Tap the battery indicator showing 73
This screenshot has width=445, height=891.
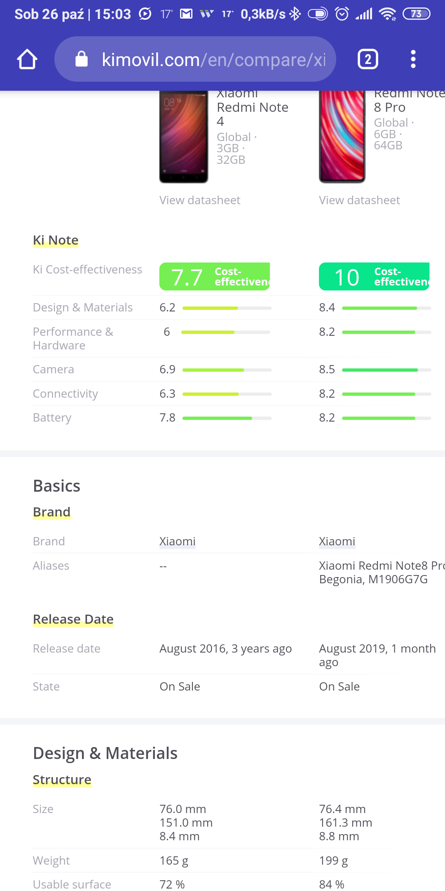point(416,14)
